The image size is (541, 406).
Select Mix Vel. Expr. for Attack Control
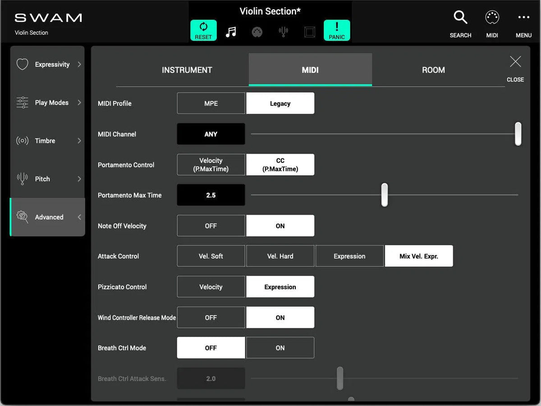pos(418,256)
